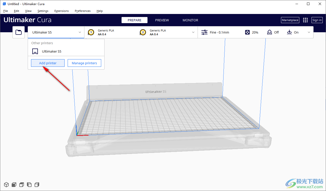
Task: Collapse the Ultimaker S5 printer selector dropdown
Action: 80,32
